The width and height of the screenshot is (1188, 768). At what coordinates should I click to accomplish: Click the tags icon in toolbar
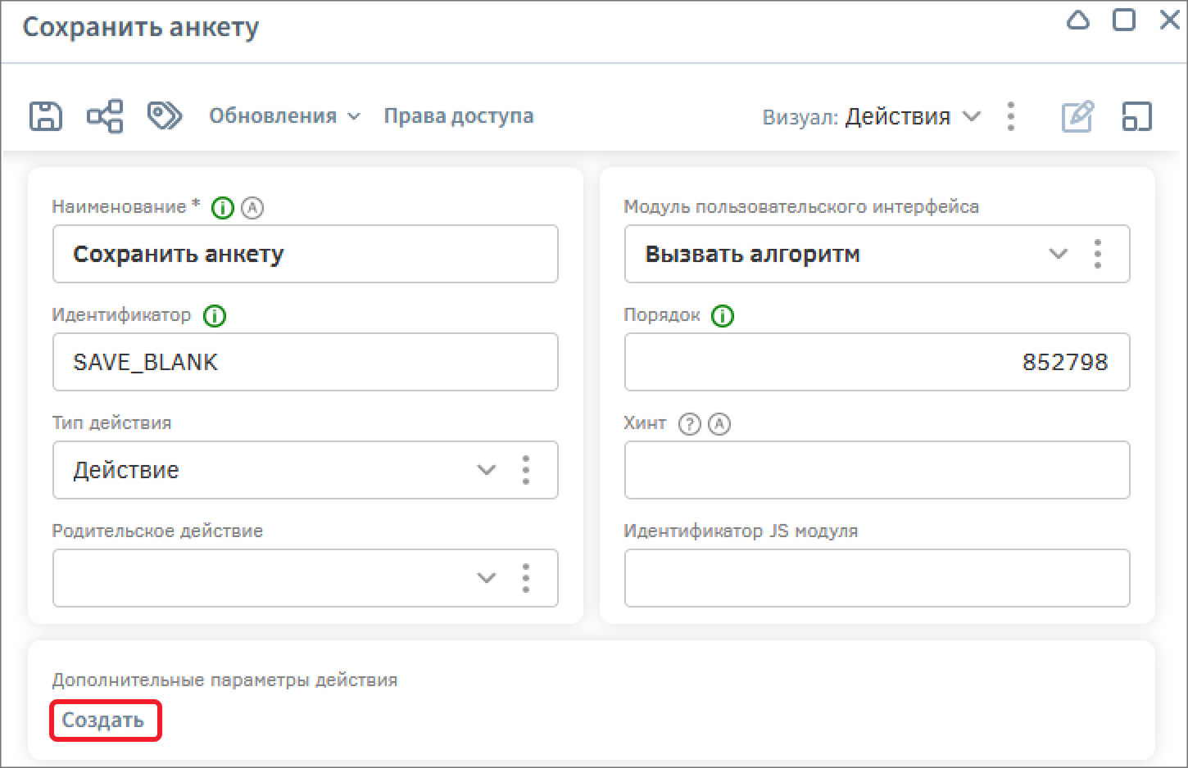(x=164, y=116)
